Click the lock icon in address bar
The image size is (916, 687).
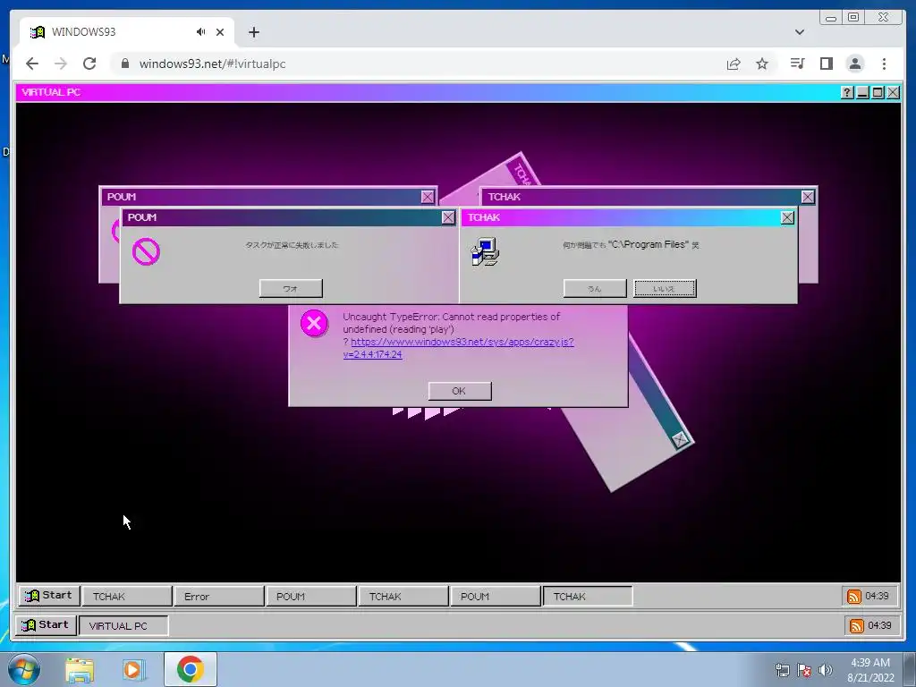point(124,64)
